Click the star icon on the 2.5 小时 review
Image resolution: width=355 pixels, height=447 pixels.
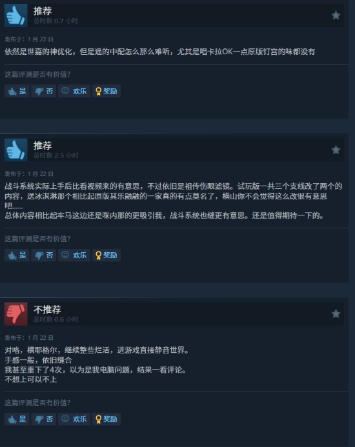(x=336, y=150)
